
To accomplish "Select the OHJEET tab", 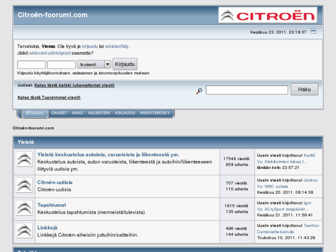I will point(59,113).
